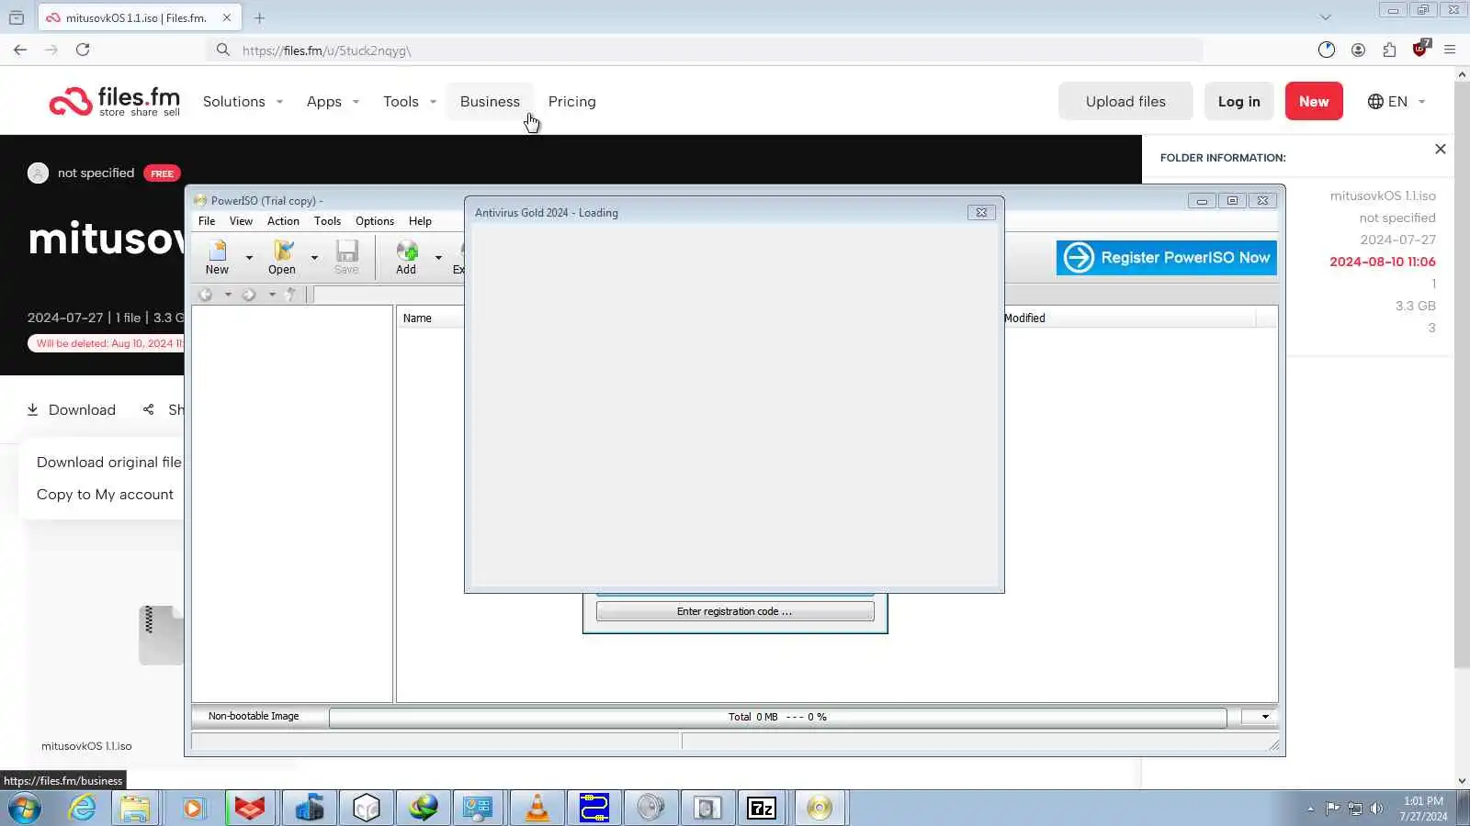This screenshot has height=826, width=1470.
Task: Click the browser back arrow
Action: point(20,50)
